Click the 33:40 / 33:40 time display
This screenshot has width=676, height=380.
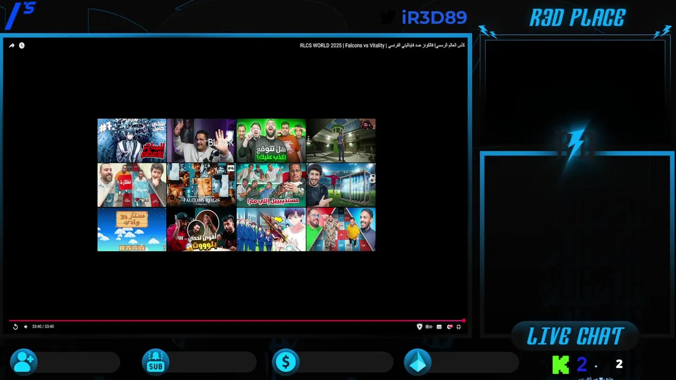43,327
